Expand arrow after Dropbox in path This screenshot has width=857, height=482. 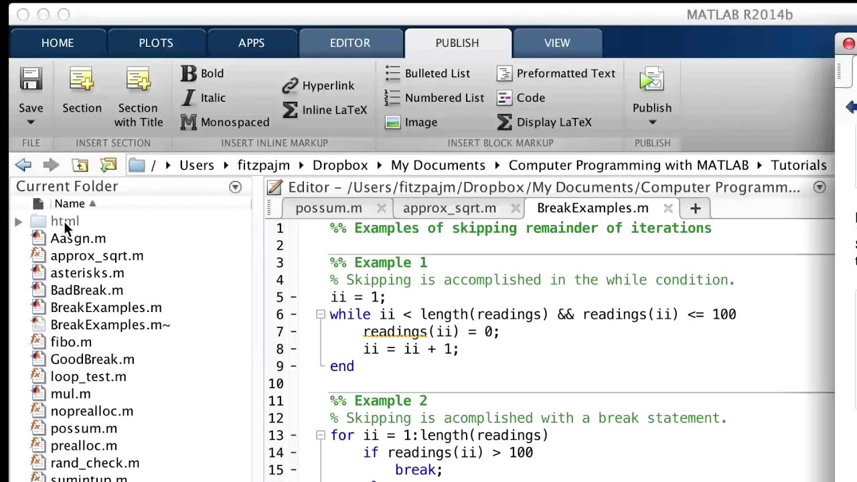[380, 165]
